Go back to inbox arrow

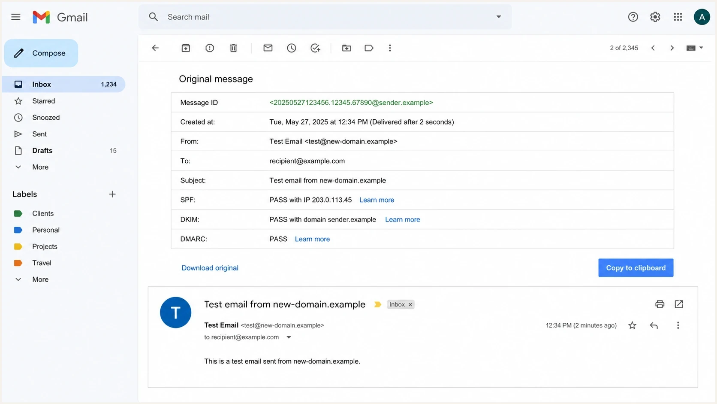coord(155,48)
